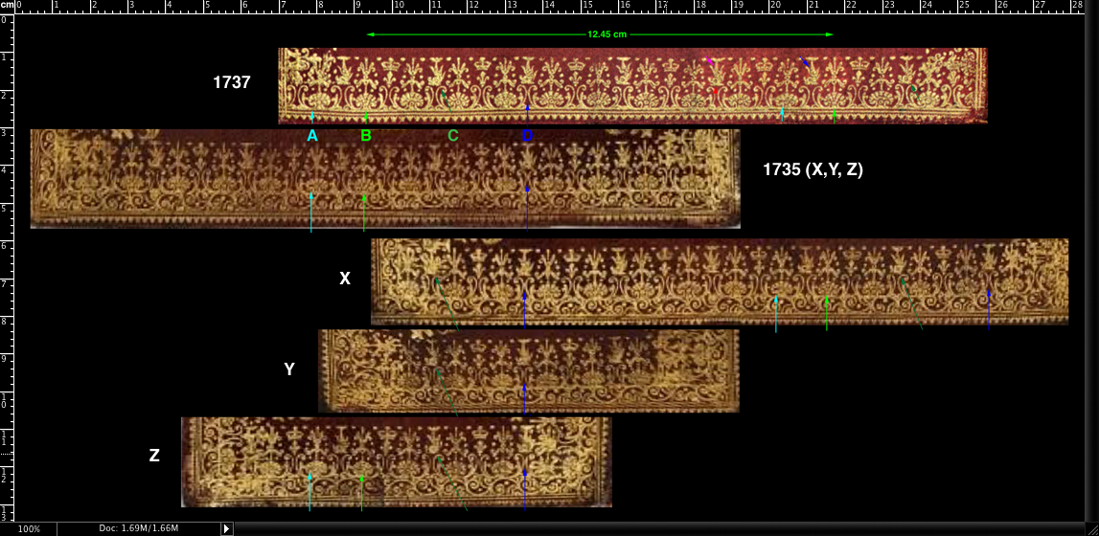1099x536 pixels.
Task: Click the binding strip labeled Y
Action: (529, 370)
